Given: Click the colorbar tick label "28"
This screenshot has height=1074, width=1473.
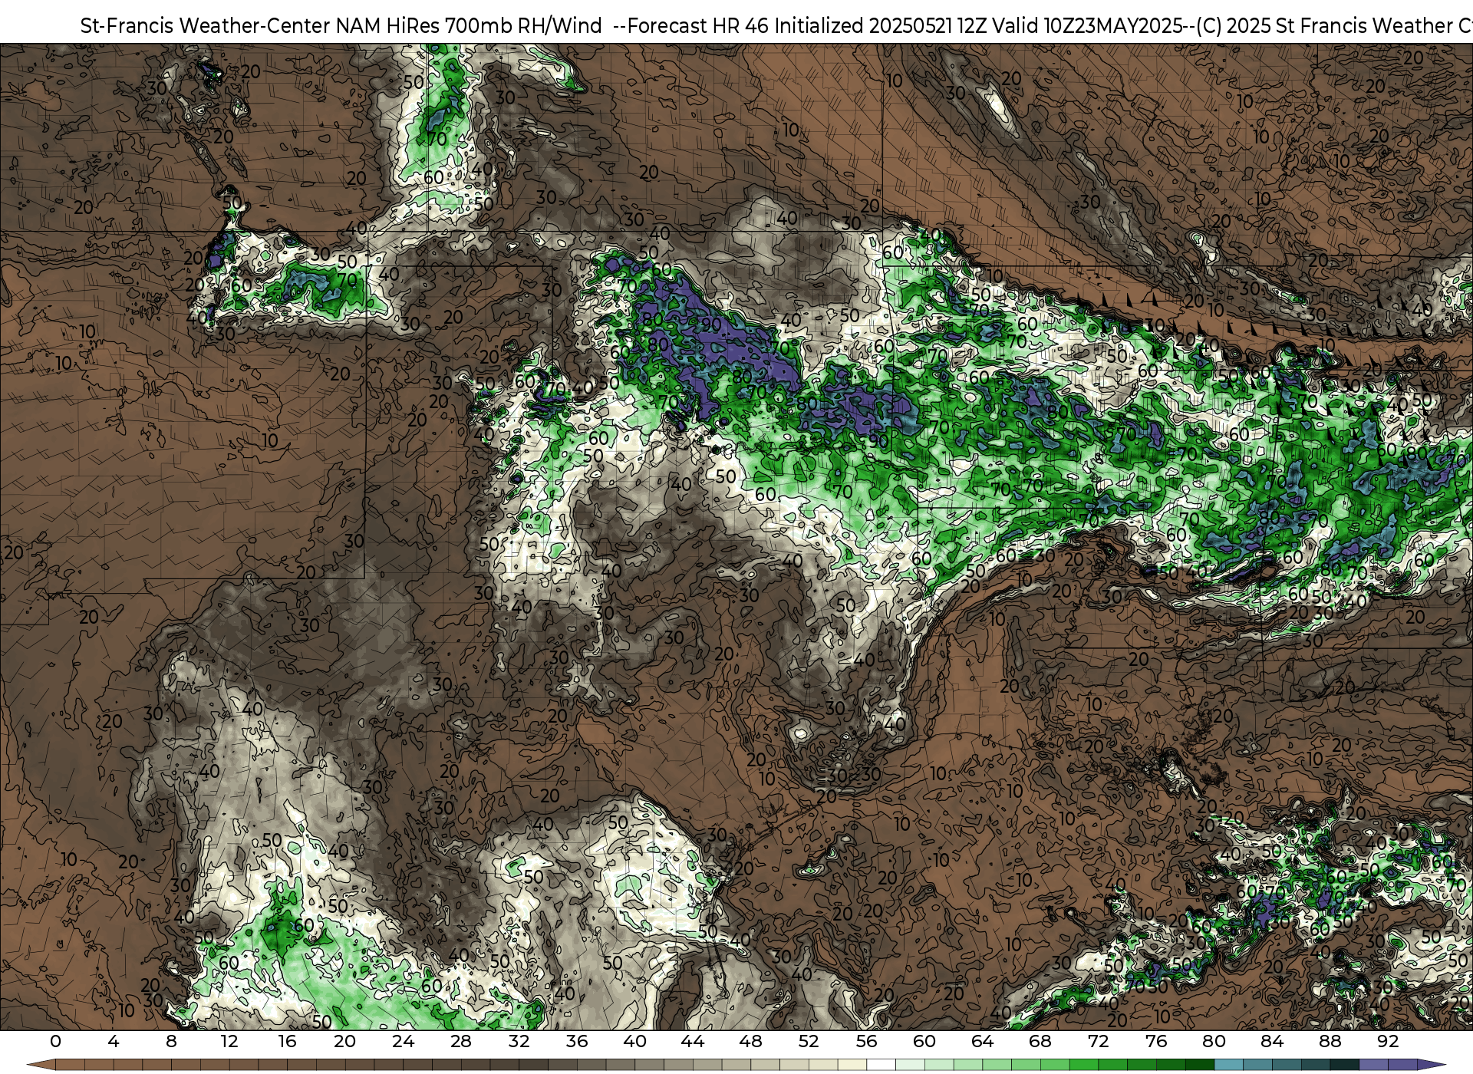Looking at the screenshot, I should click(461, 1042).
